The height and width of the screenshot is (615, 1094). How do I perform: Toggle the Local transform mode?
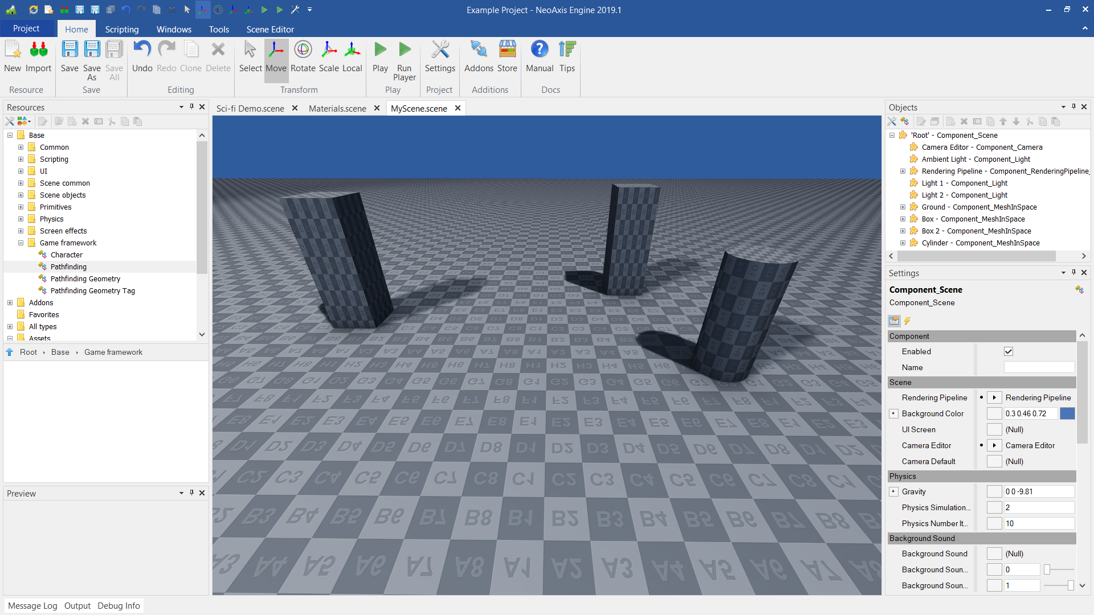point(352,56)
